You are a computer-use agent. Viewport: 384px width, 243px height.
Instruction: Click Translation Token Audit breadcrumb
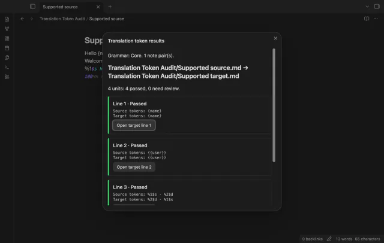coord(62,19)
